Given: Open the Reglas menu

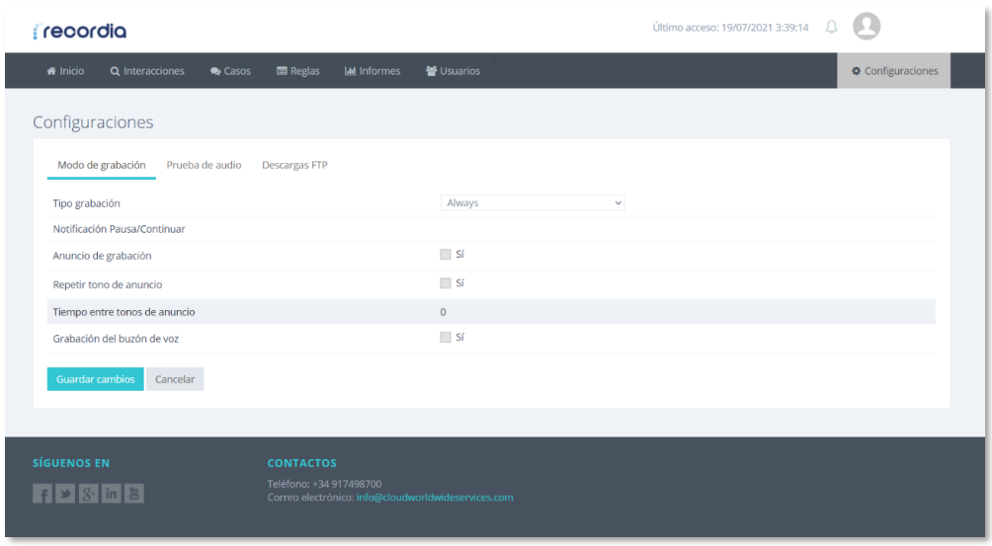Looking at the screenshot, I should (x=298, y=71).
